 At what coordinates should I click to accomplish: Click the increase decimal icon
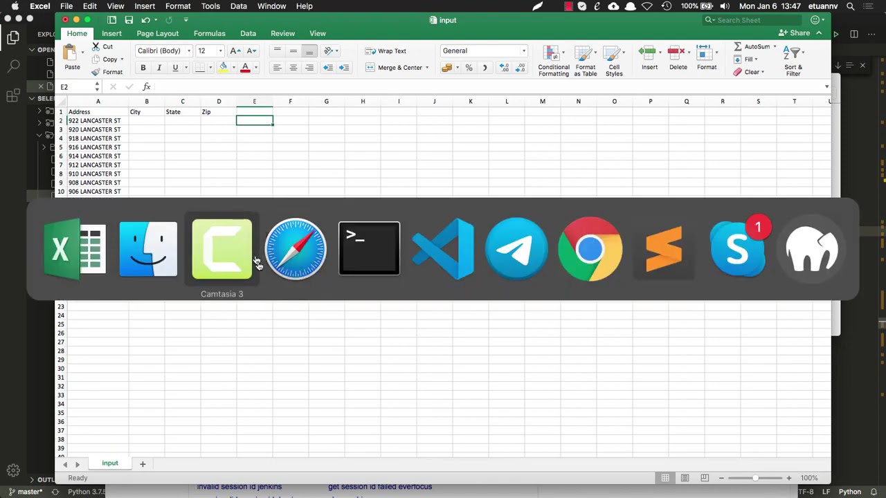[504, 68]
